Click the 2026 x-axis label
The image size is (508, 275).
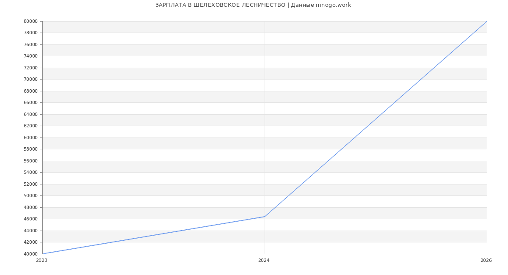point(486,261)
